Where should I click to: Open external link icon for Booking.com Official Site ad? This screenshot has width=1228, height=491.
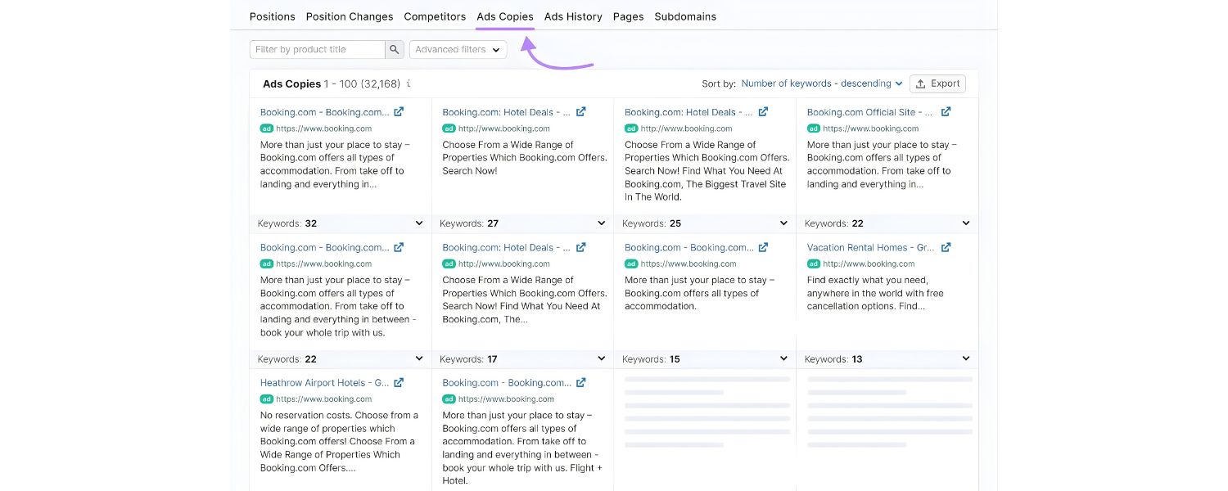[x=946, y=112]
